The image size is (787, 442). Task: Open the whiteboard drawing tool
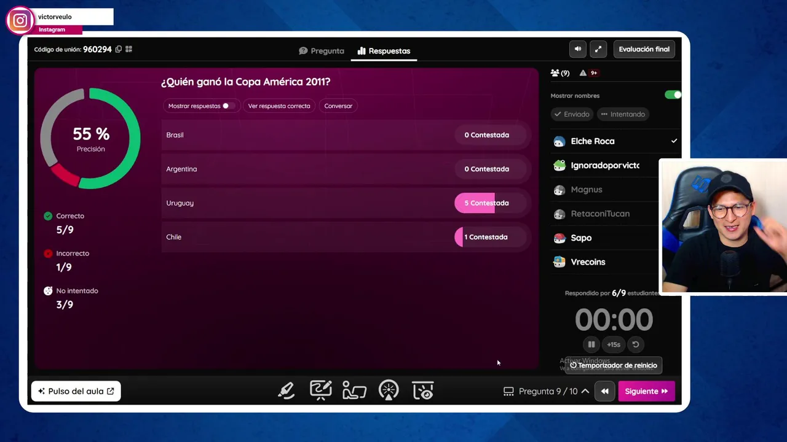tap(320, 390)
